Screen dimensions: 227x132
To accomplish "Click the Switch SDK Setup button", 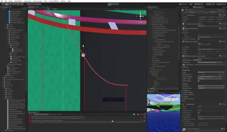I will click(171, 100).
